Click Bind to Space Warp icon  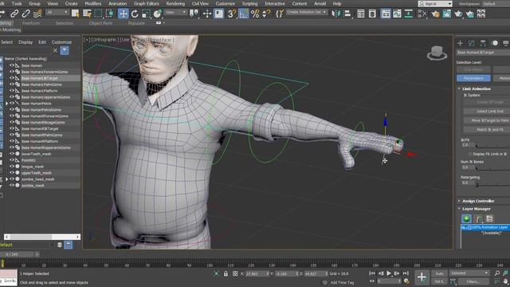37,14
